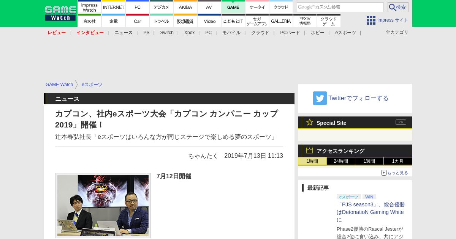Open こどもとIT site tab
This screenshot has height=239, width=456.
pos(233,20)
